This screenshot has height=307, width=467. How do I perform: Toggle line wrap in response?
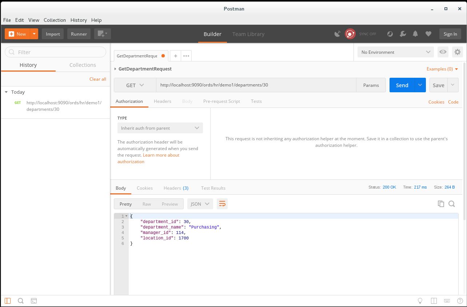tap(222, 204)
